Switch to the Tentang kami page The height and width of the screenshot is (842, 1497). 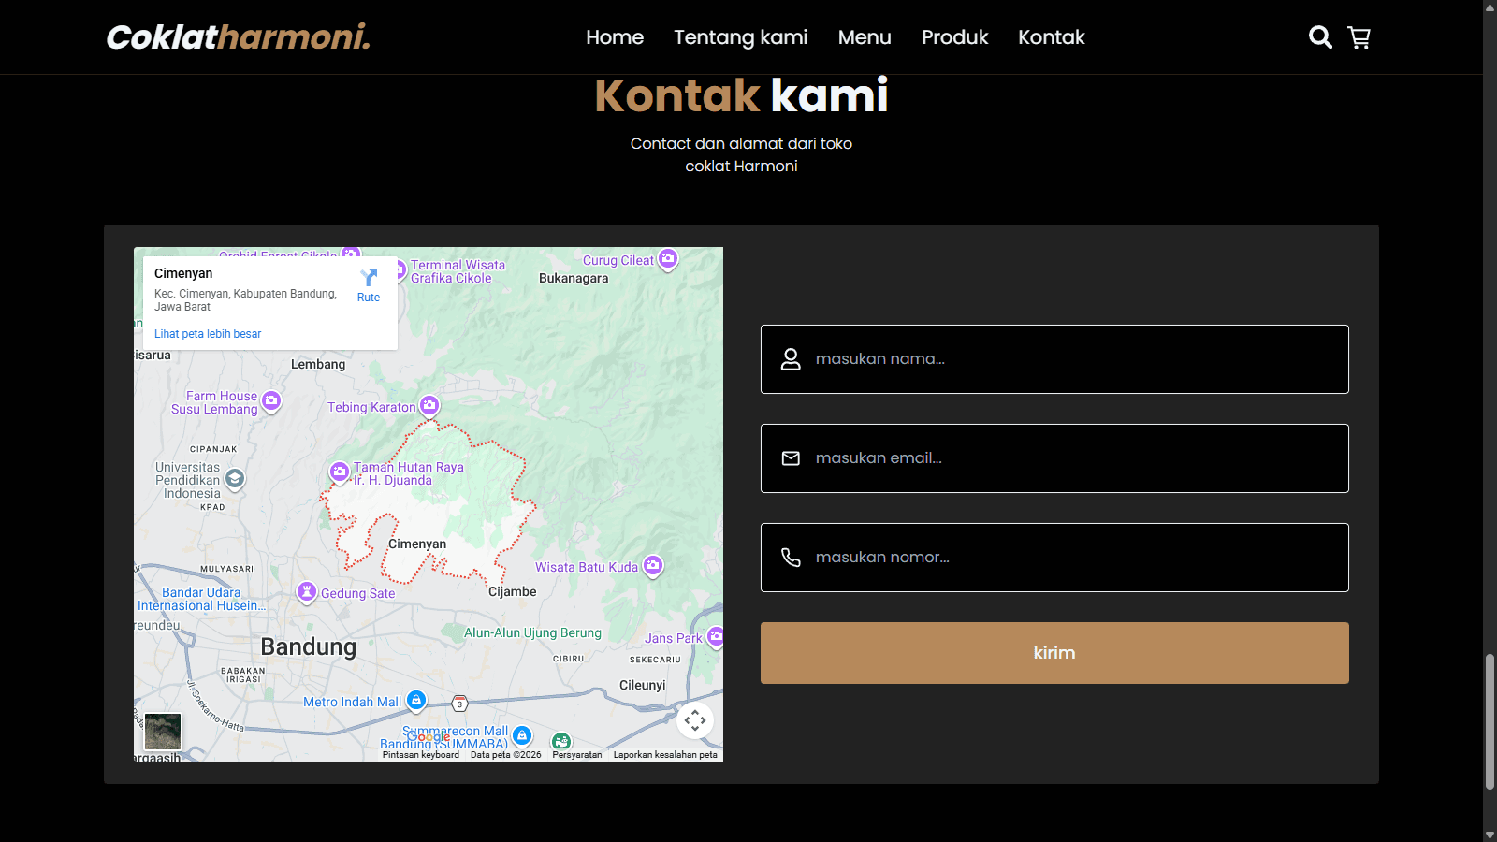coord(740,37)
